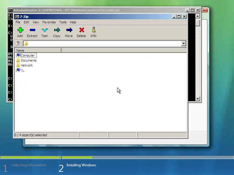
Task: Expand the address bar path dropdown
Action: 184,43
